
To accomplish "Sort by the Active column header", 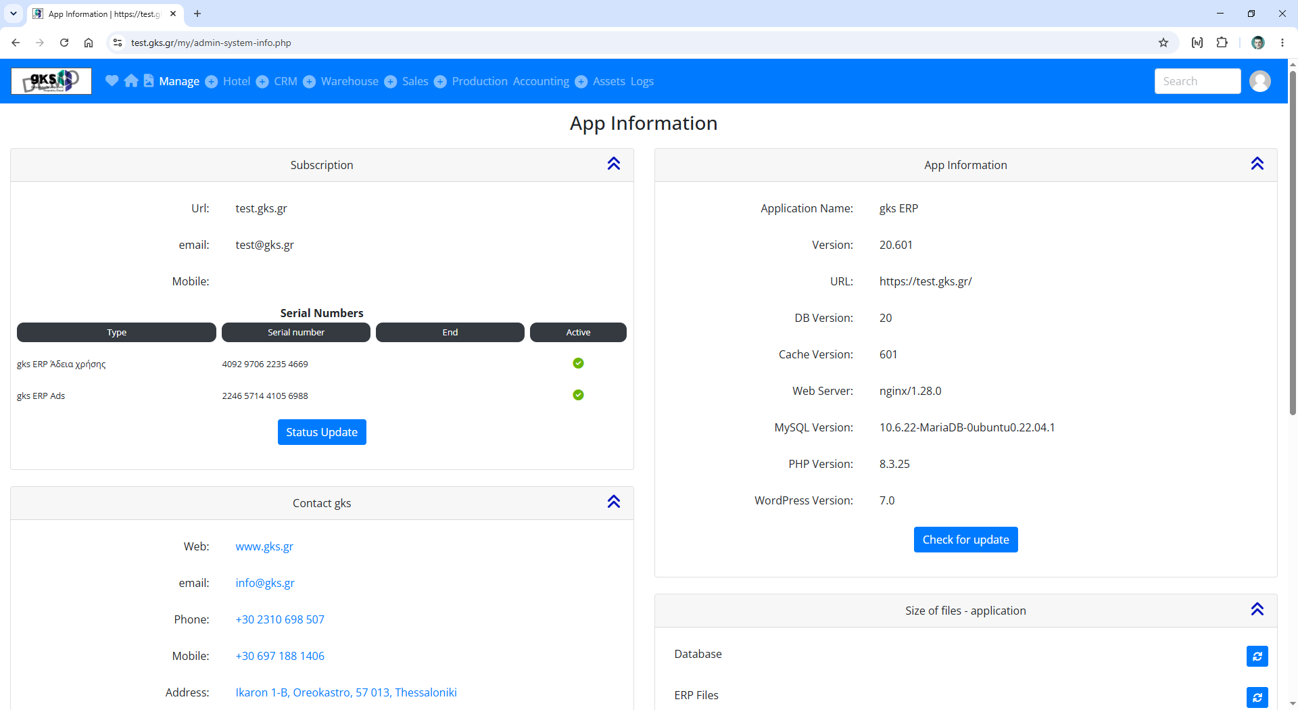I will (578, 332).
